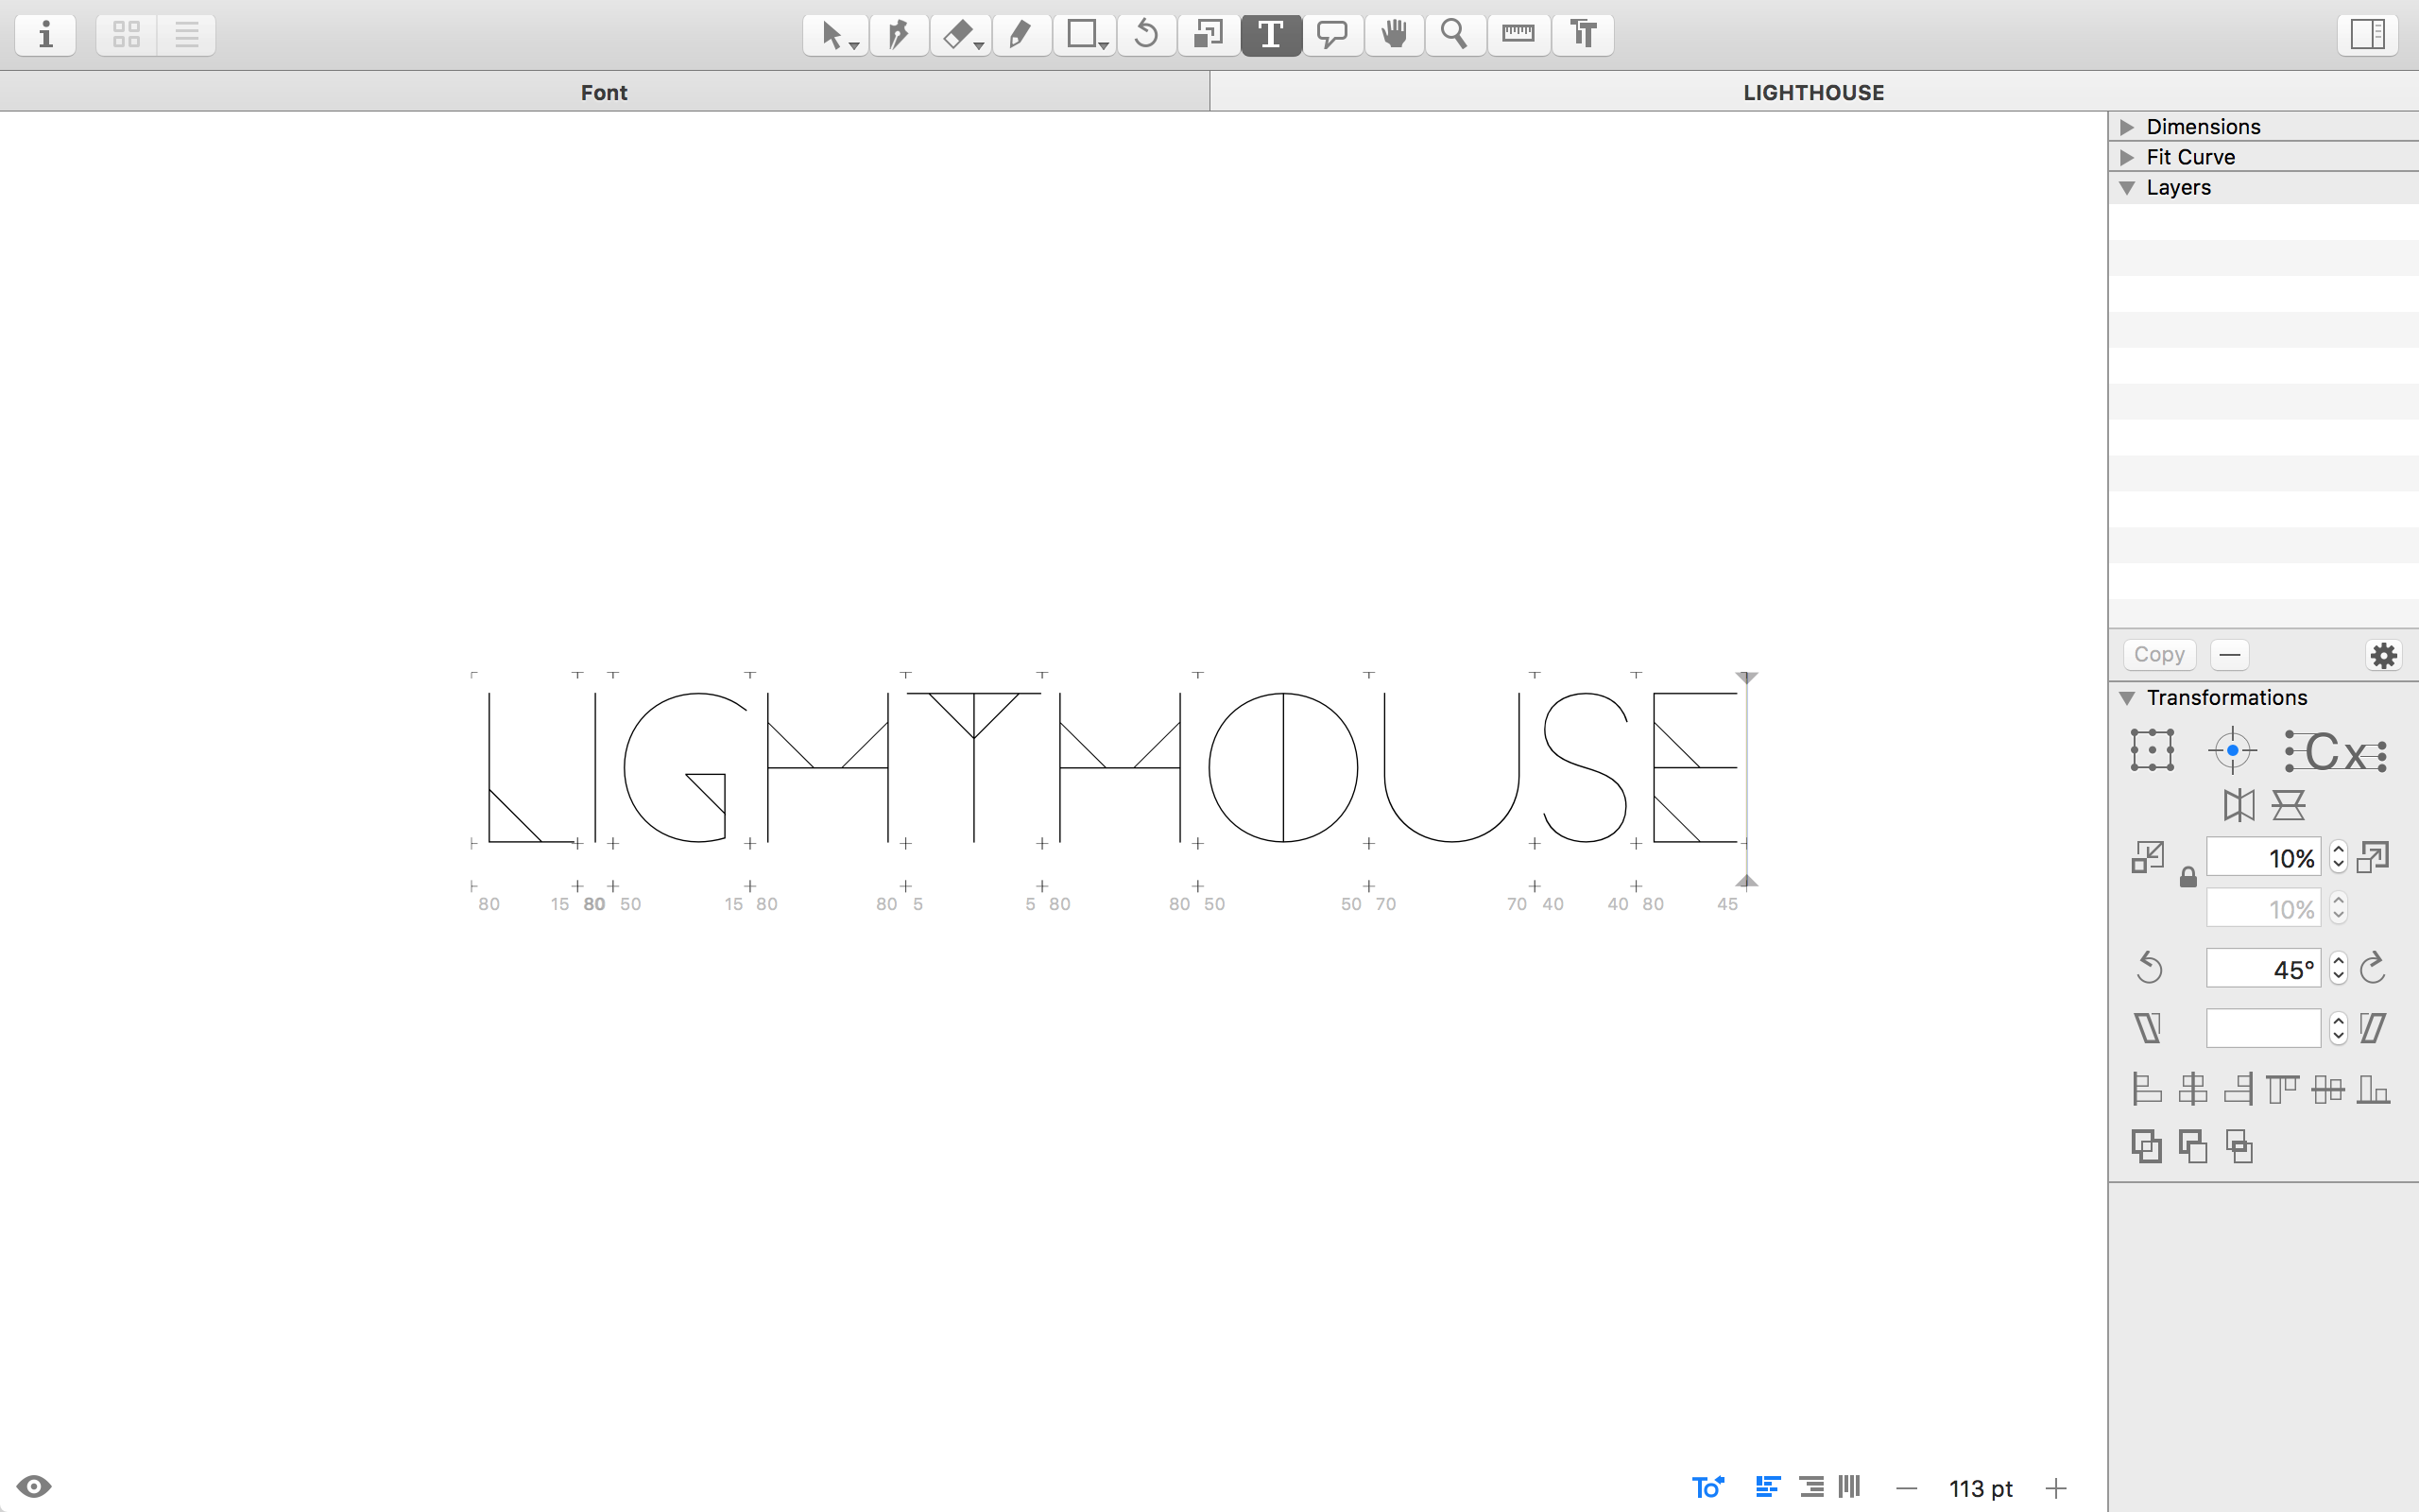Choose the Scale tool in toolbar

pyautogui.click(x=1209, y=35)
